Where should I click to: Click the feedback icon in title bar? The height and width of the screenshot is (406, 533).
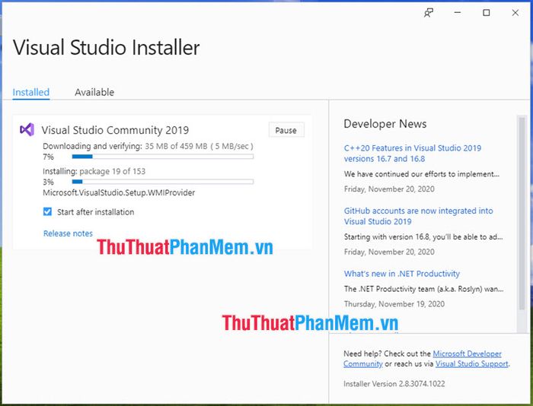point(428,13)
